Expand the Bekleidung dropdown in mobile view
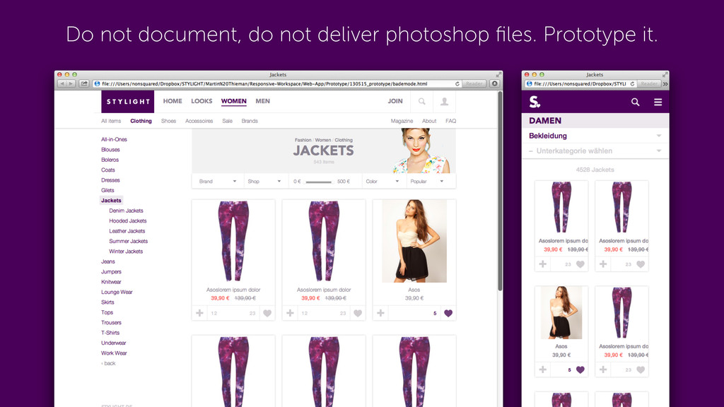Viewport: 724px width, 407px height. (658, 136)
